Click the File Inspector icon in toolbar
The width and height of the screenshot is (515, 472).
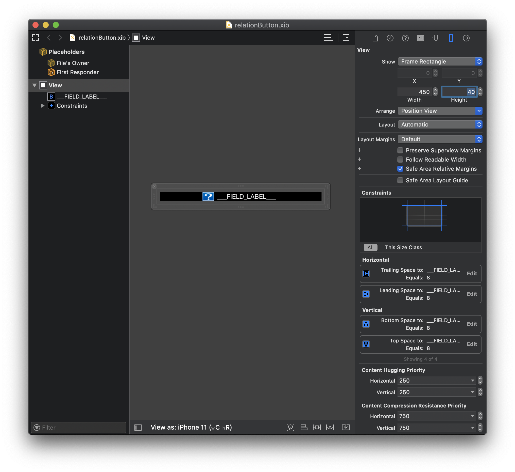[374, 38]
